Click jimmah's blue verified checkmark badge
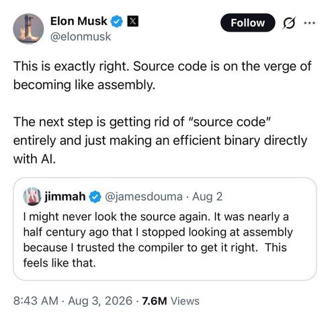This screenshot has width=330, height=315. [95, 197]
